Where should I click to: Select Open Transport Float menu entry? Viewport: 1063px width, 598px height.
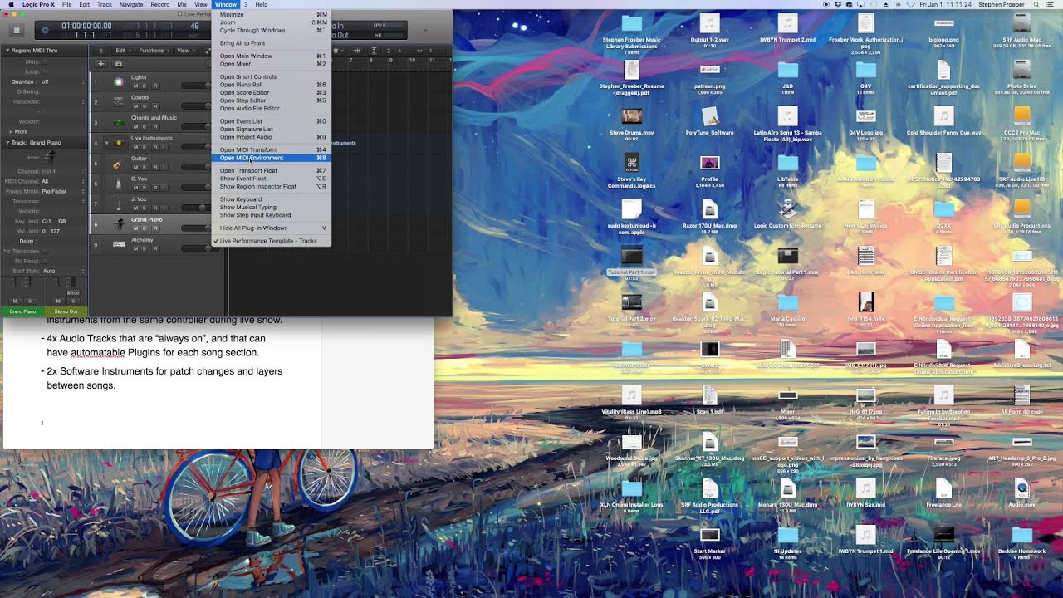(272, 170)
